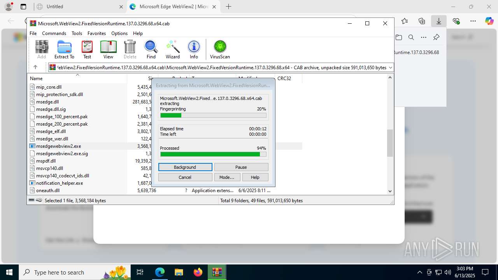This screenshot has width=498, height=280.
Task: Open Edge from the taskbar
Action: point(160,272)
